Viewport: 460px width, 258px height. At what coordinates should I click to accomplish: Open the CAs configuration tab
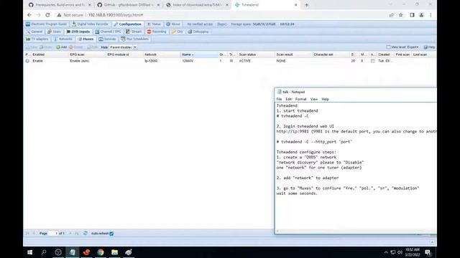[x=178, y=32]
